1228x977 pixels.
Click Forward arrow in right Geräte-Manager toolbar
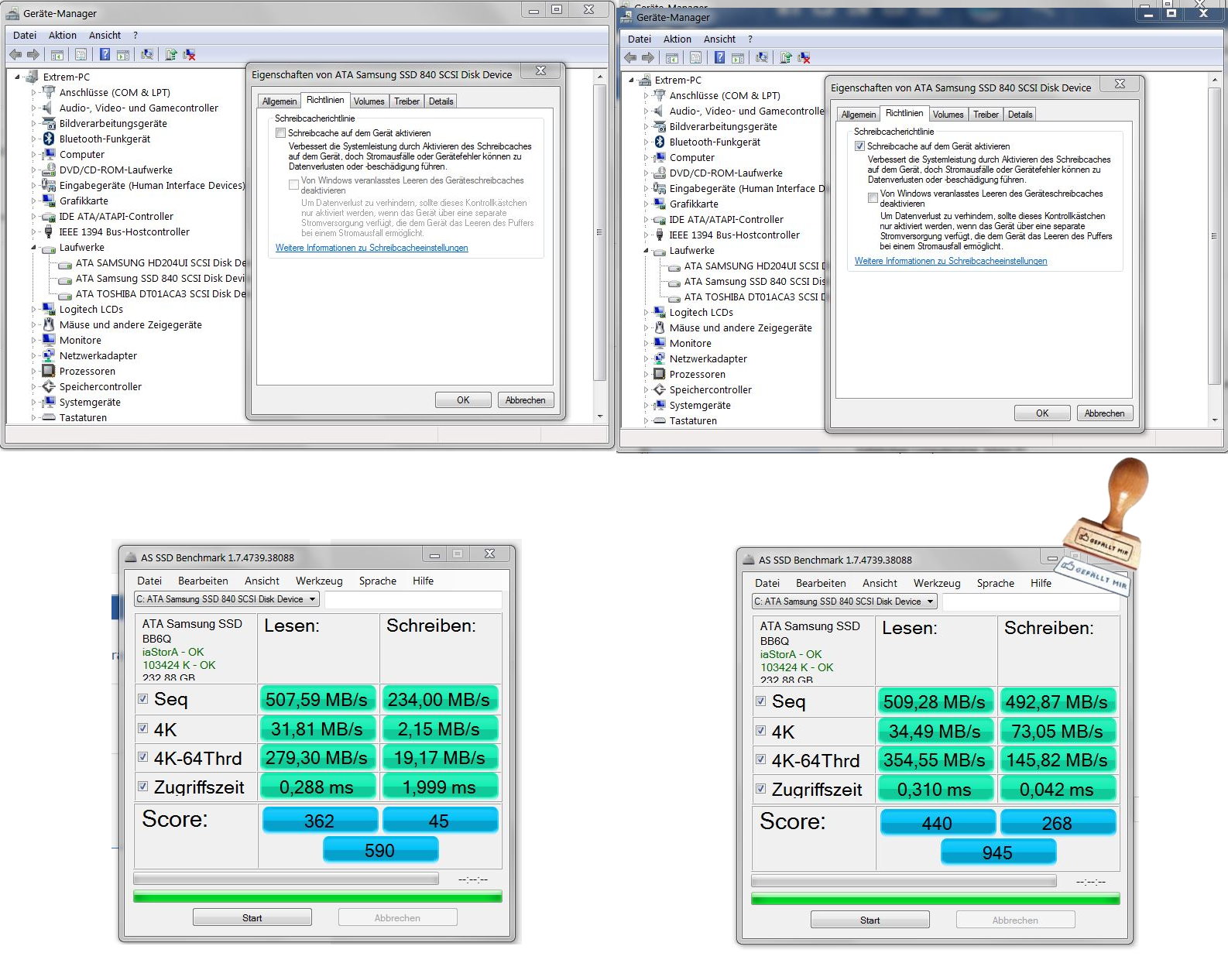(647, 58)
